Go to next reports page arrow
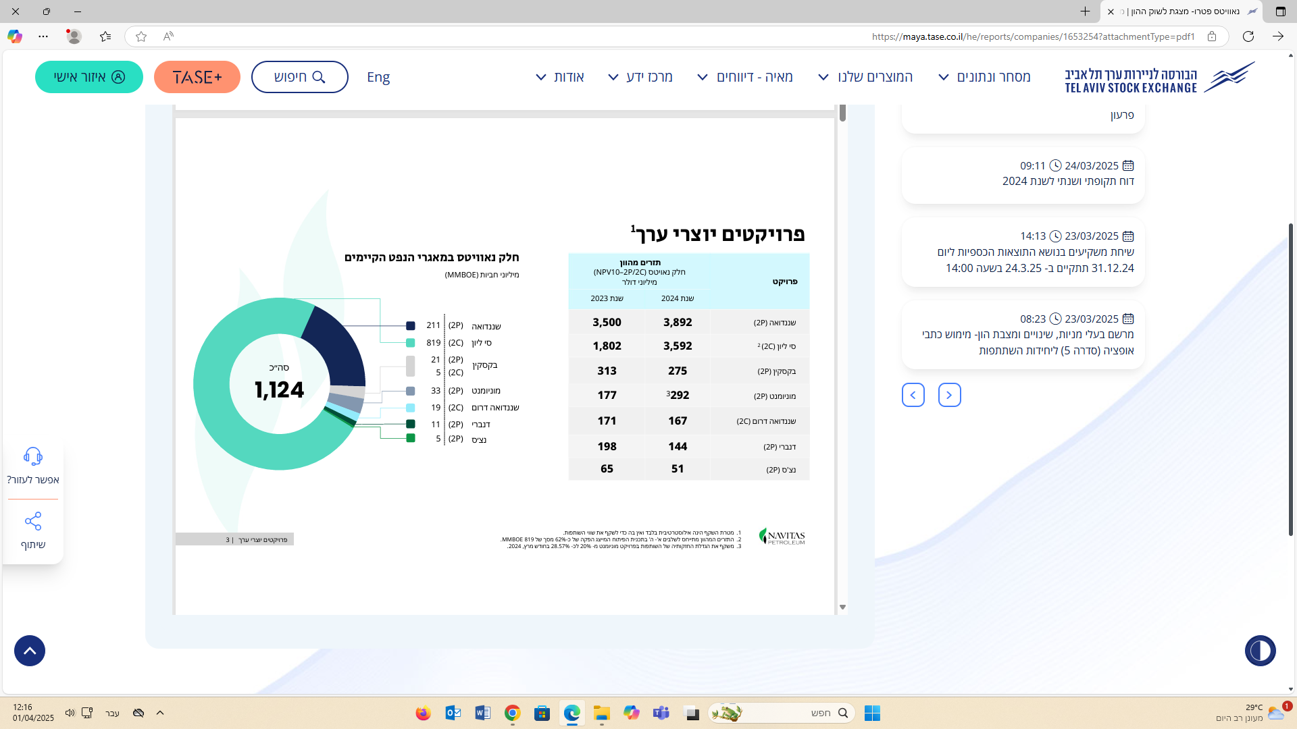Screen dimensions: 1297x729 [x=913, y=395]
